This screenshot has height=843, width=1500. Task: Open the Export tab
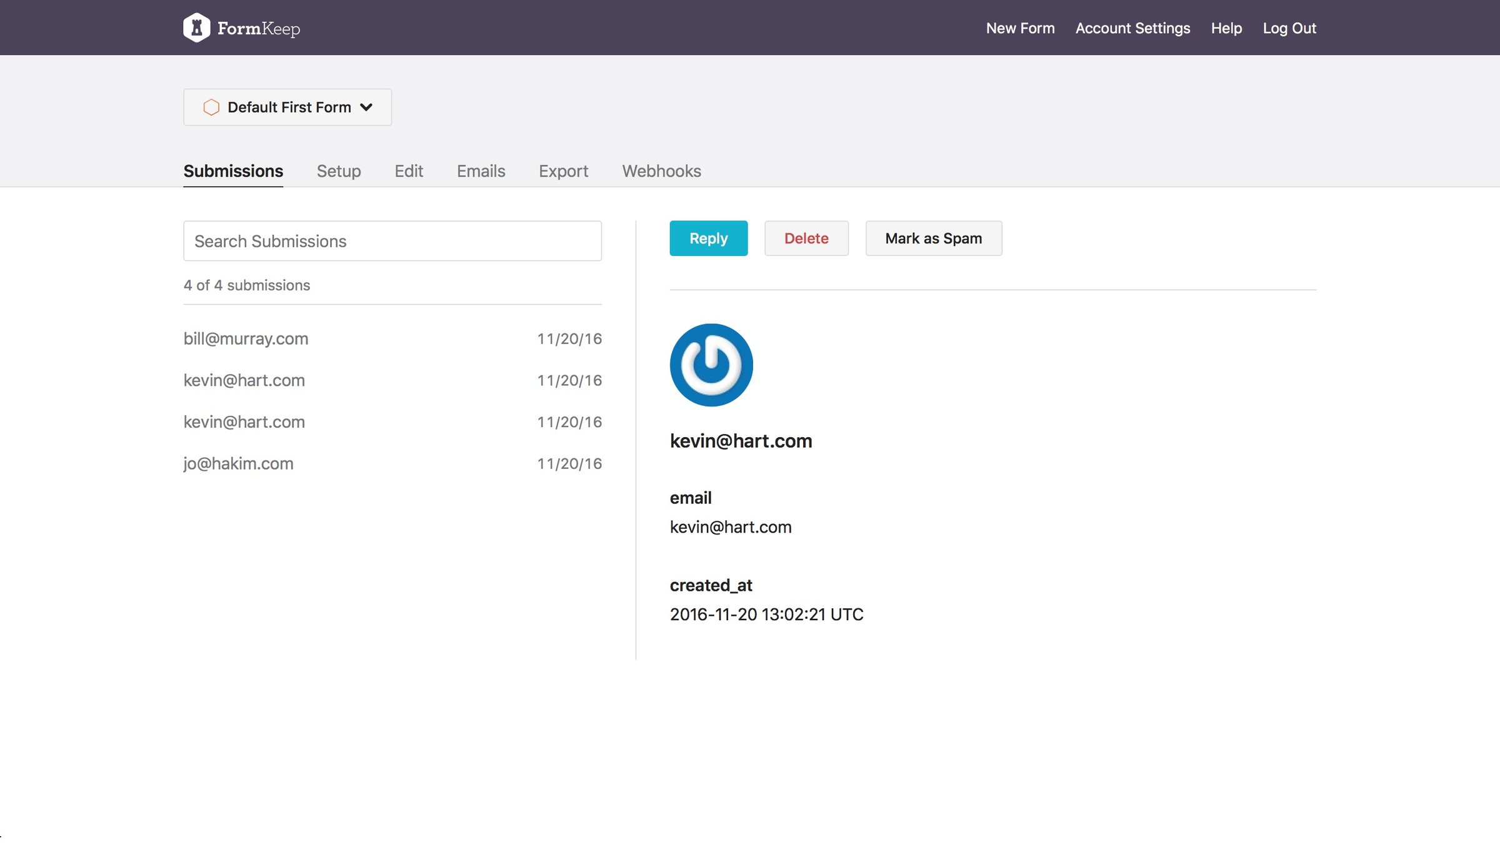563,171
